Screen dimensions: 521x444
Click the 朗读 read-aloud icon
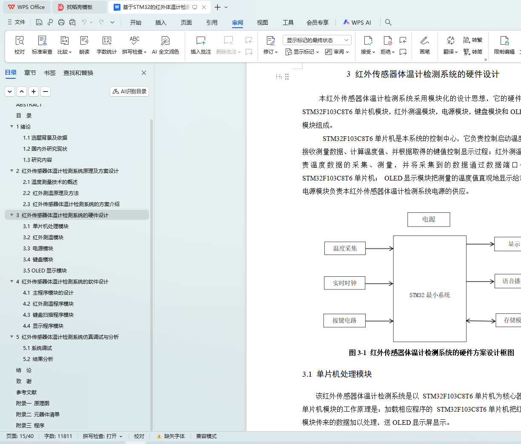[x=84, y=45]
